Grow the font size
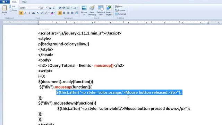 (50, 8)
